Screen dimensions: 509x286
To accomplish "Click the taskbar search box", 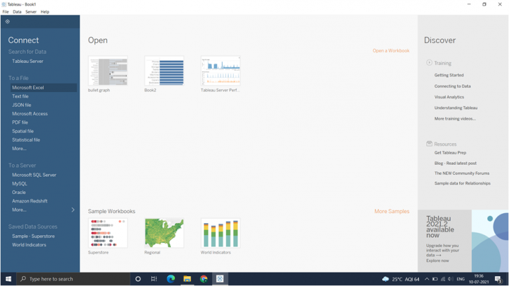I will pyautogui.click(x=74, y=279).
